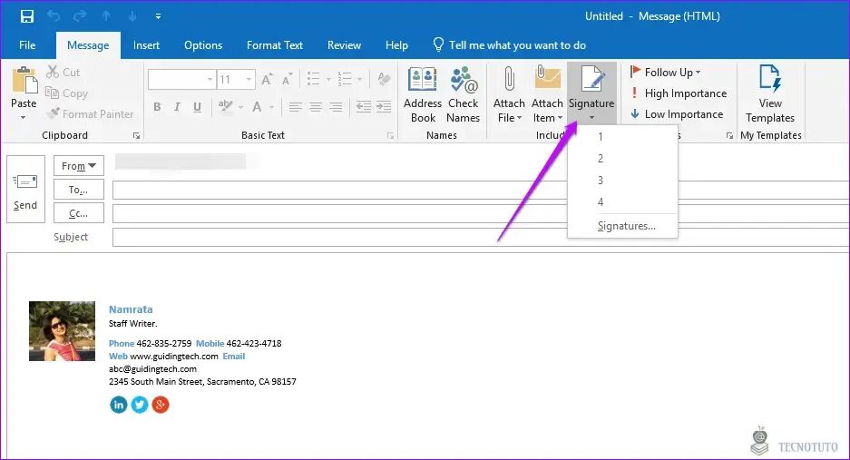Screen dimensions: 850x460
Task: Open Customize Quick Access Toolbar dropdown
Action: pos(158,16)
